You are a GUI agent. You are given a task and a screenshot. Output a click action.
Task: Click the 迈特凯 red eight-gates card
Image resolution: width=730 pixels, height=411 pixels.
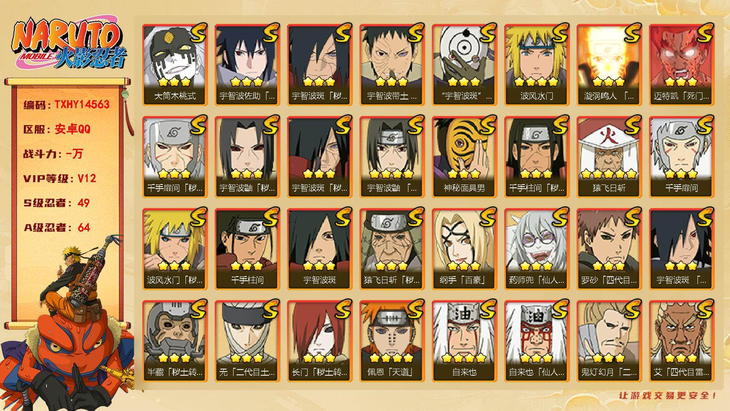coord(681,65)
